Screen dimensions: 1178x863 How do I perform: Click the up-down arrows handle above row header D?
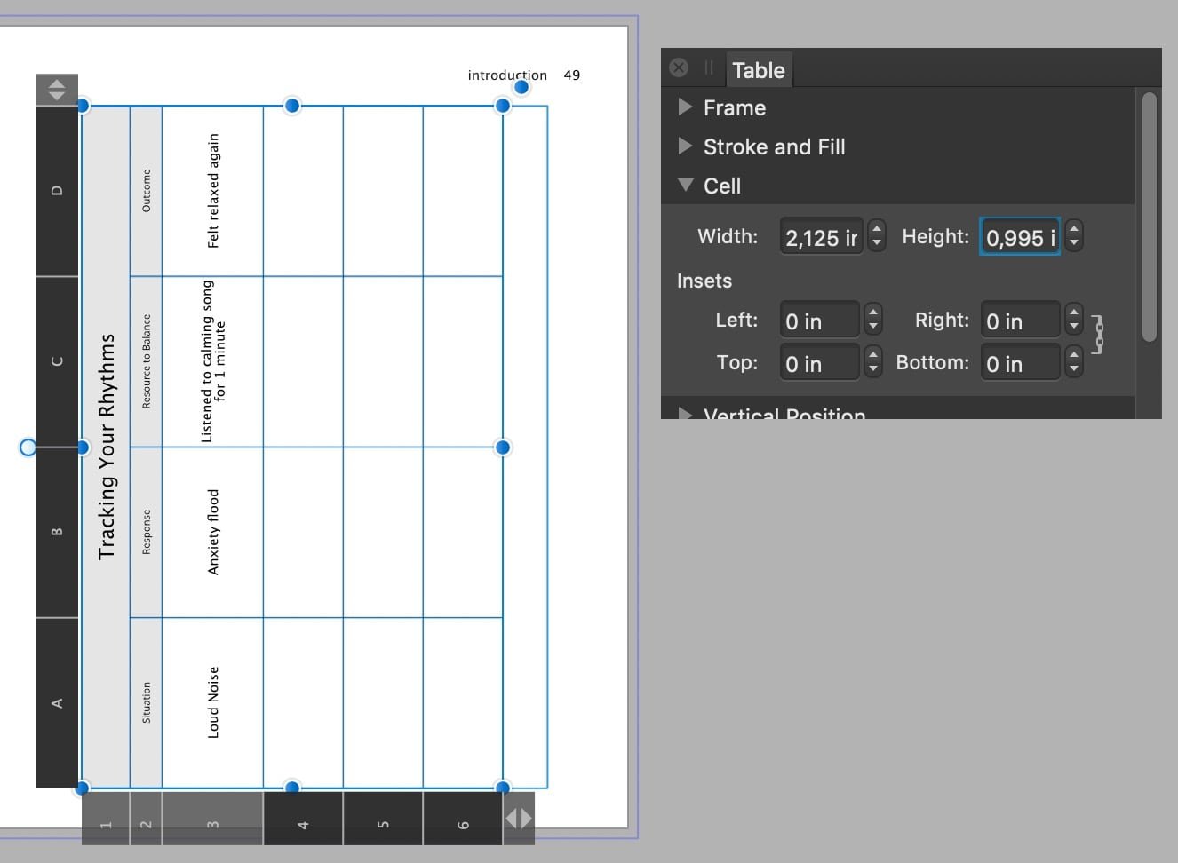(x=57, y=88)
